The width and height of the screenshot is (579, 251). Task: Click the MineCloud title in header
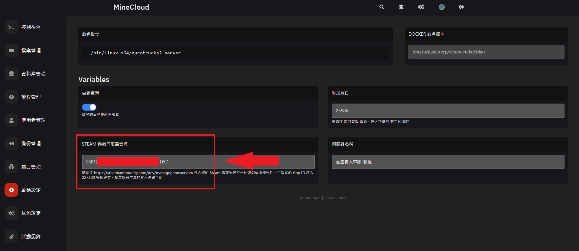coord(131,7)
